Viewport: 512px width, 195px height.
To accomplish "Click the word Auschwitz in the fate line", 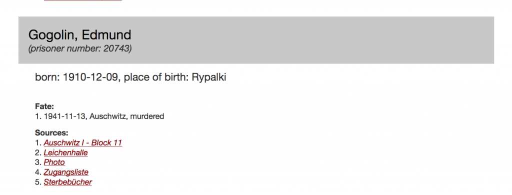I will pyautogui.click(x=108, y=116).
